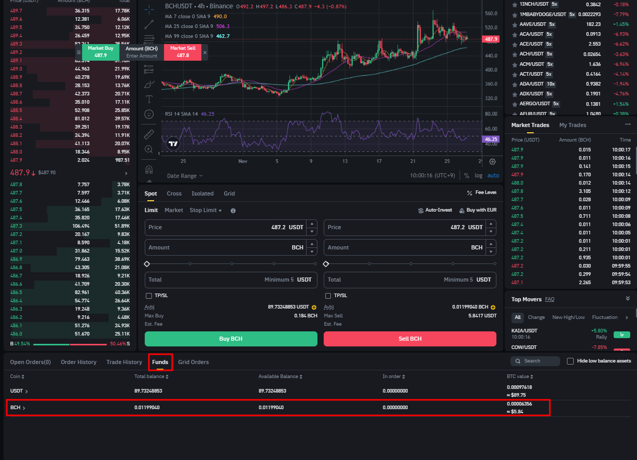Viewport: 637px width, 460px height.
Task: Open the Top Movers FAQ link
Action: pyautogui.click(x=550, y=299)
